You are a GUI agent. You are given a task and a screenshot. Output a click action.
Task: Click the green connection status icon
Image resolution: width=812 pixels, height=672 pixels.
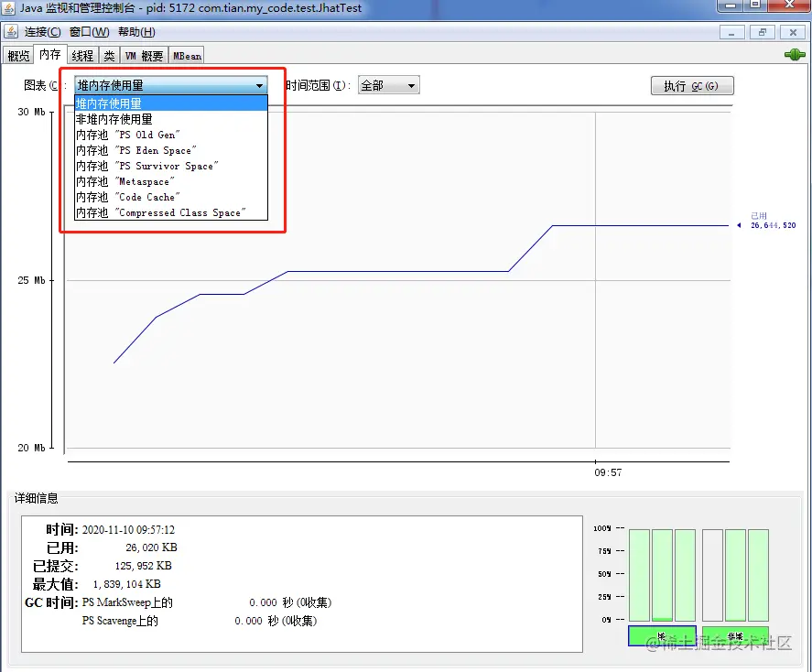tap(795, 55)
